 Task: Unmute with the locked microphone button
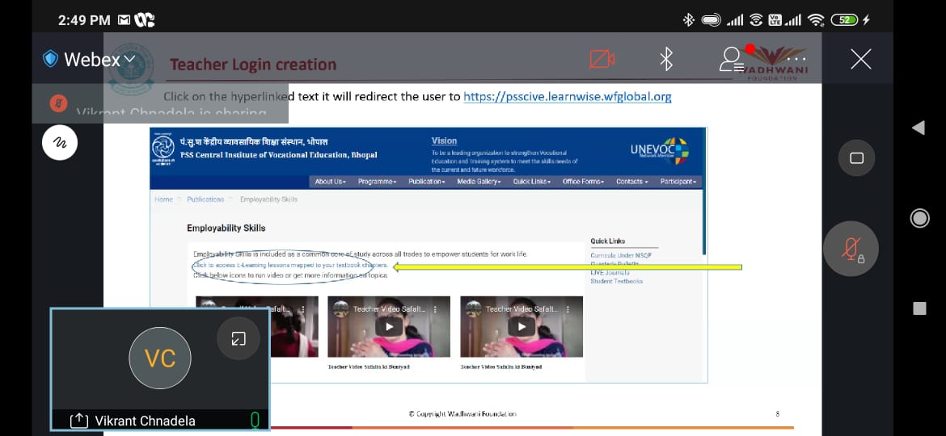pos(851,249)
